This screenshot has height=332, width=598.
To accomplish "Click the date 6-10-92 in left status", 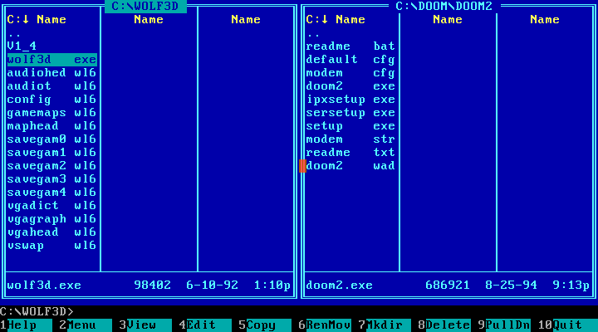I will [x=213, y=286].
